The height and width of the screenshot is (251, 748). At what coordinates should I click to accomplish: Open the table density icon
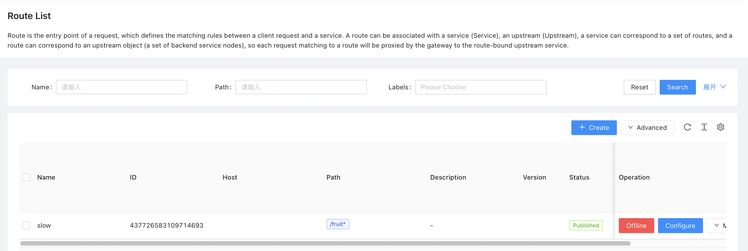point(704,127)
